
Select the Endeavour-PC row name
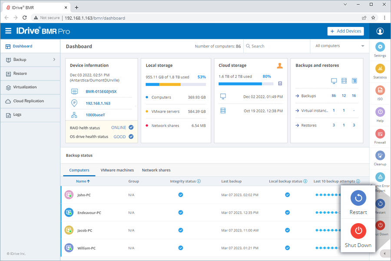coord(89,213)
